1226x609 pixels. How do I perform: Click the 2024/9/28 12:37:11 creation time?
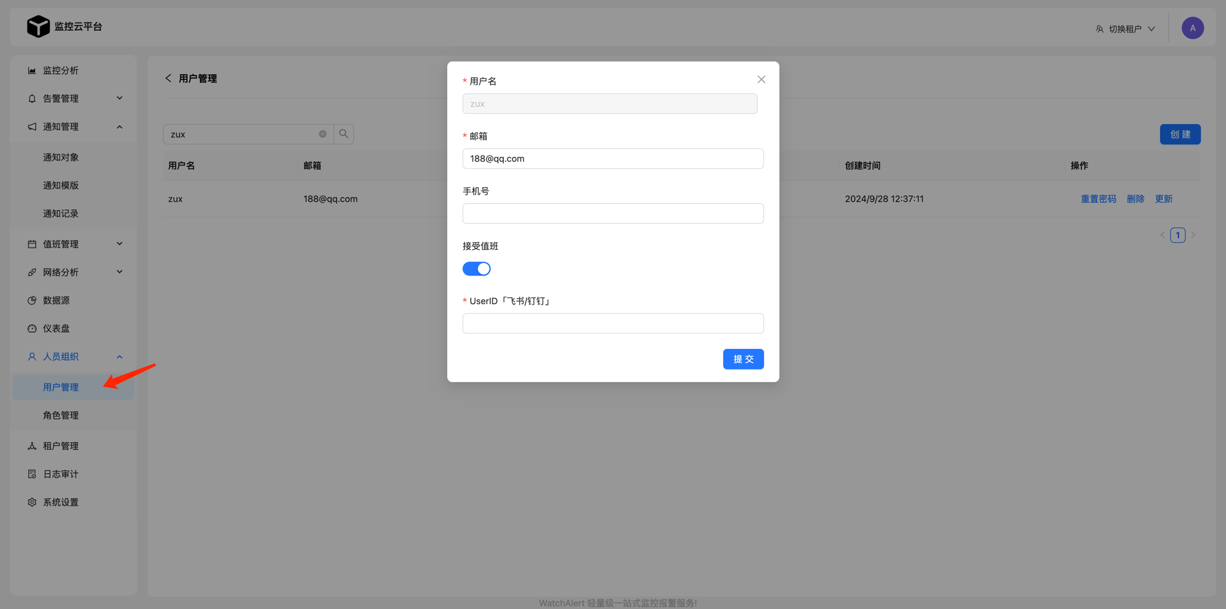(x=884, y=199)
